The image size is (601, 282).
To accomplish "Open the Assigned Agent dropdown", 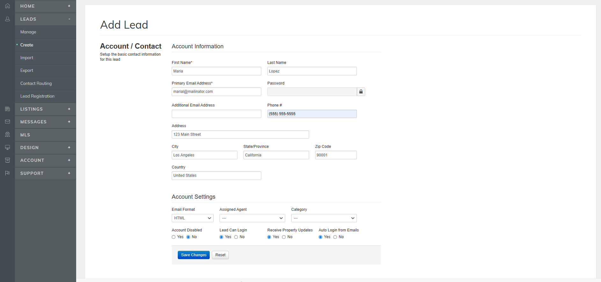I will click(252, 218).
